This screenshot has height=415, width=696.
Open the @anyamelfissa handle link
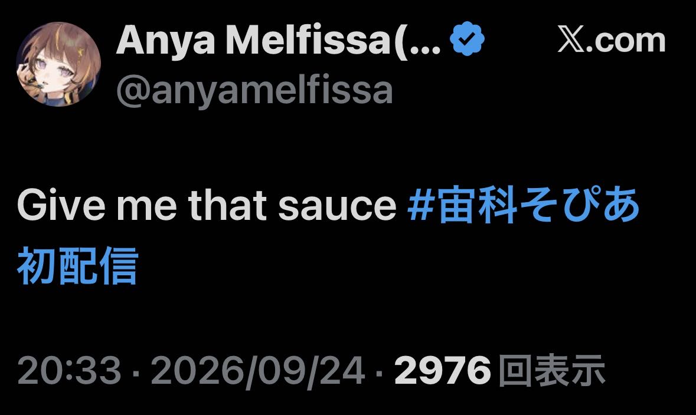[x=254, y=91]
